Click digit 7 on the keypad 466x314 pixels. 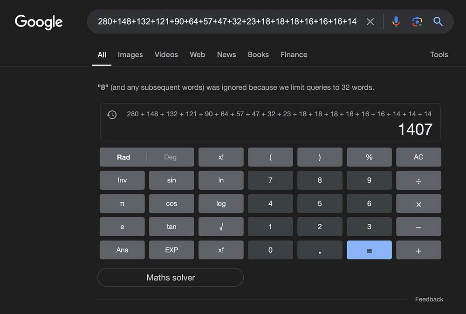coord(270,180)
